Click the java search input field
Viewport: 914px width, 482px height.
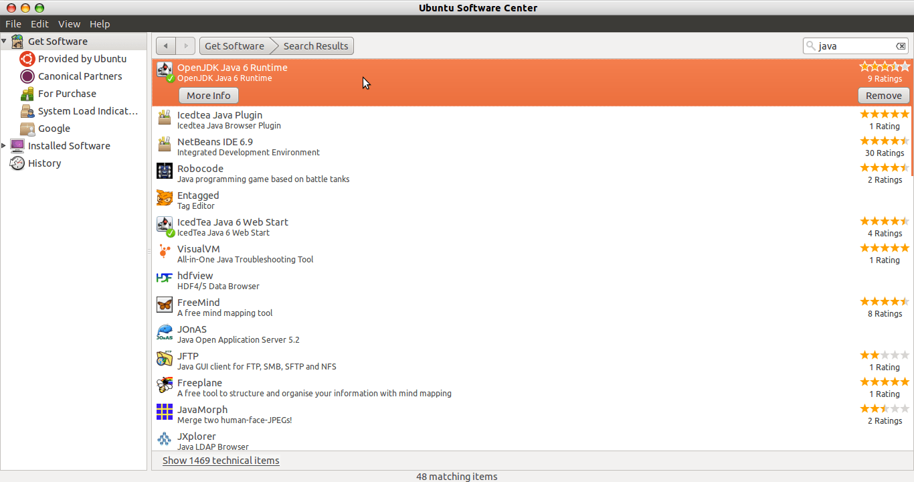[x=856, y=46]
